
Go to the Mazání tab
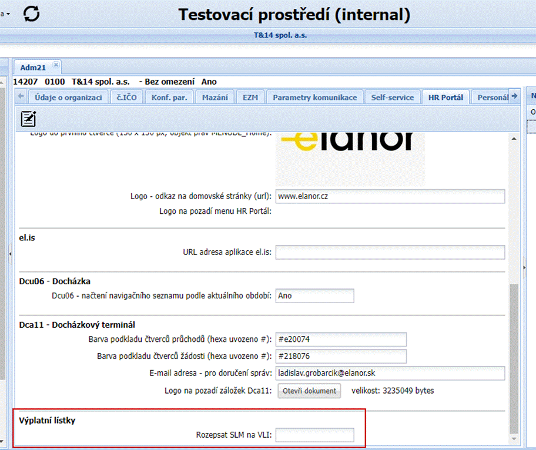[x=215, y=98]
